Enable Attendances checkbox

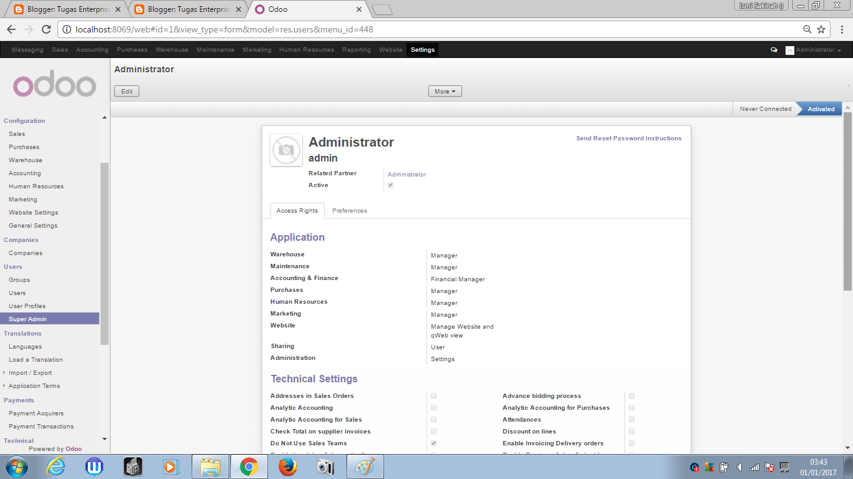click(x=631, y=419)
